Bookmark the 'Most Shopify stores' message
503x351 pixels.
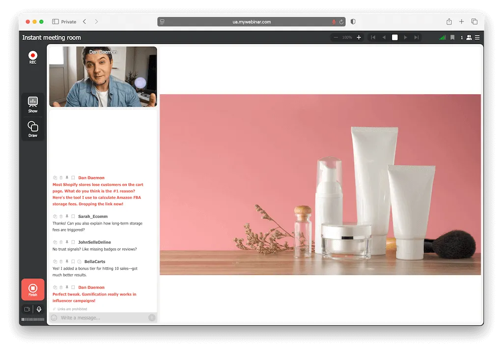point(73,177)
